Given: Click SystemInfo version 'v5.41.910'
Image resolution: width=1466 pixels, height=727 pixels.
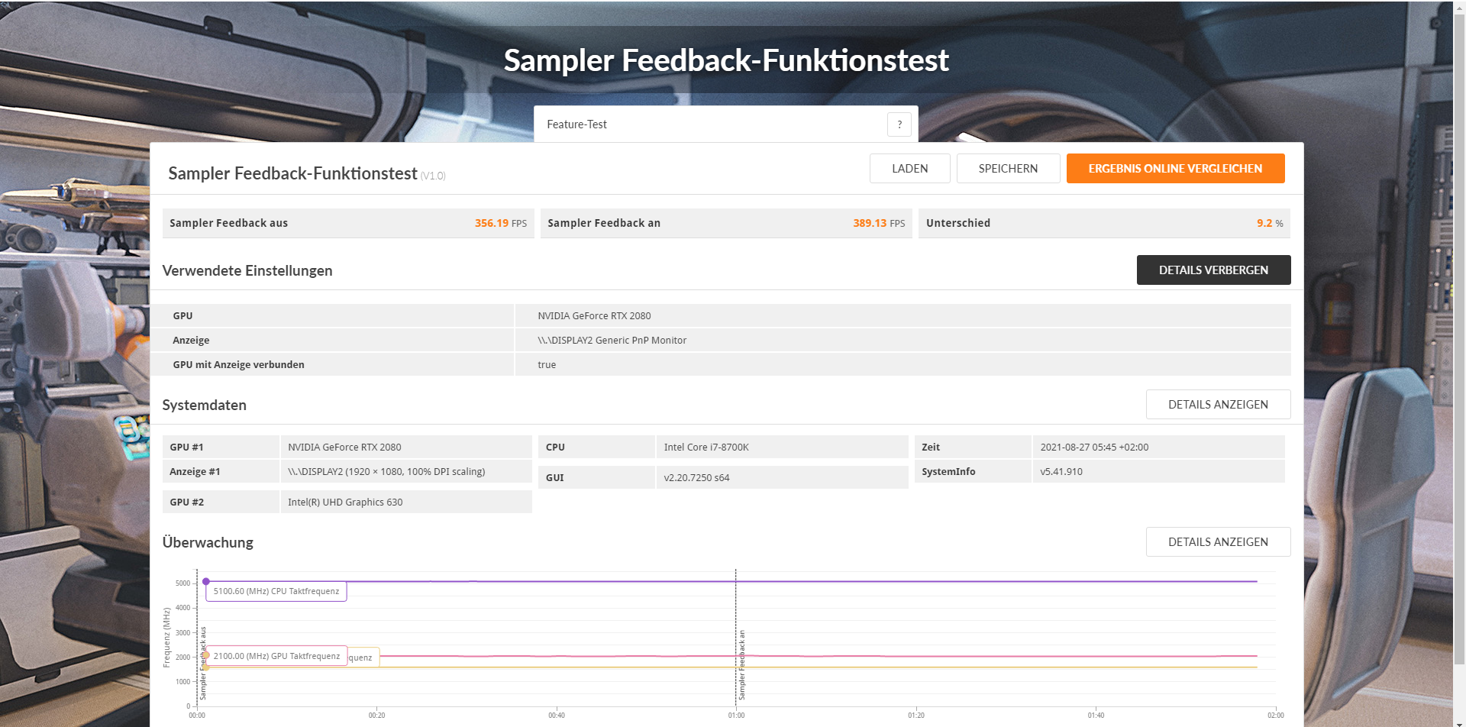Looking at the screenshot, I should tap(1061, 472).
